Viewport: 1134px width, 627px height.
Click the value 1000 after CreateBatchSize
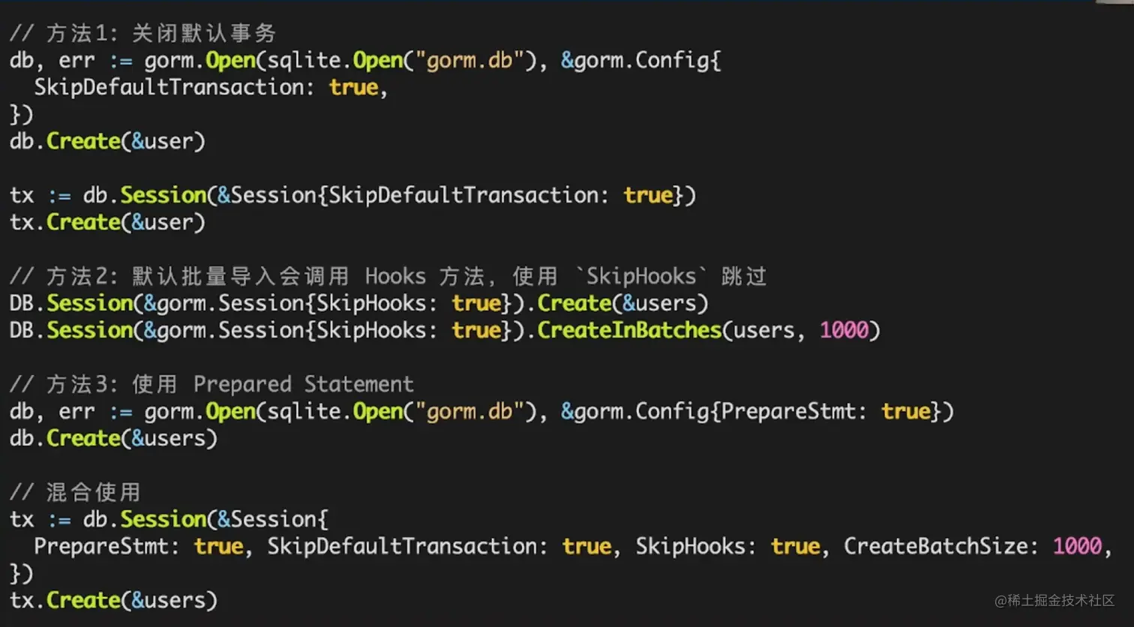[1077, 546]
